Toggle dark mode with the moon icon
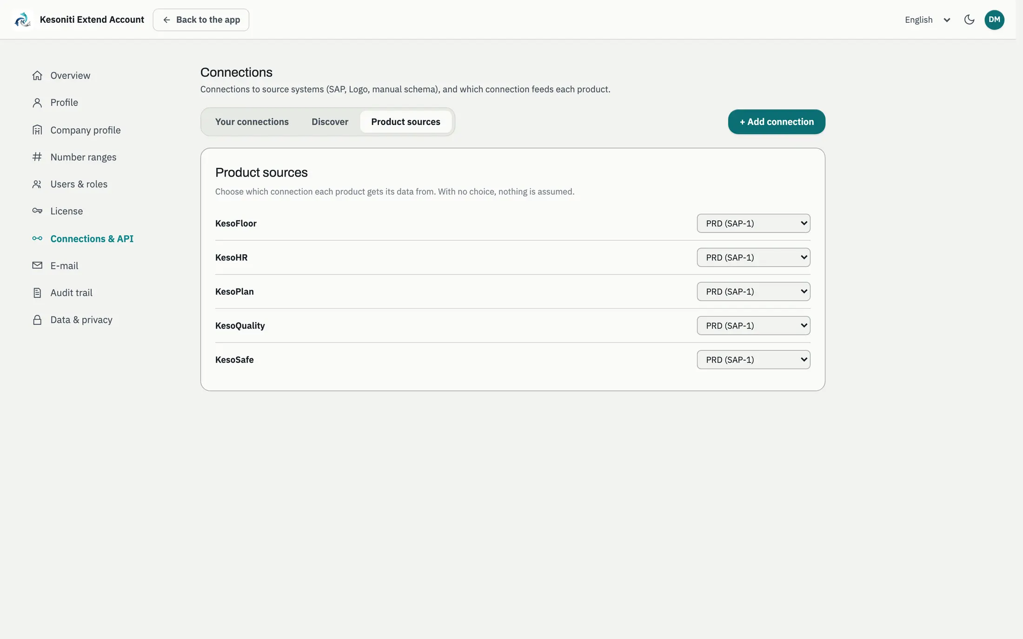 pyautogui.click(x=969, y=20)
